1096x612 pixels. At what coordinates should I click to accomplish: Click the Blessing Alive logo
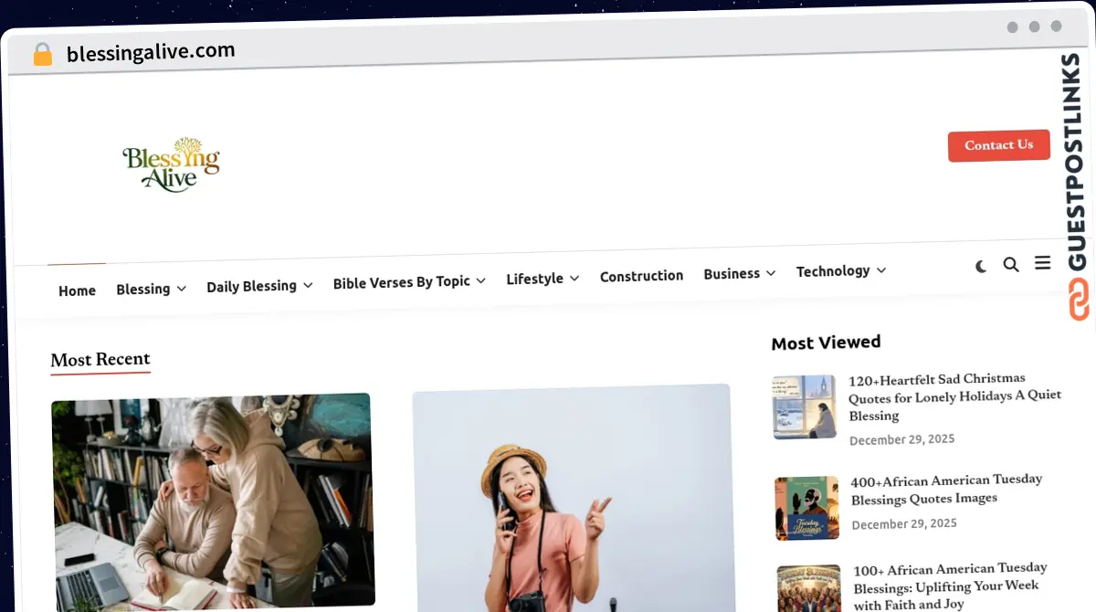(172, 164)
